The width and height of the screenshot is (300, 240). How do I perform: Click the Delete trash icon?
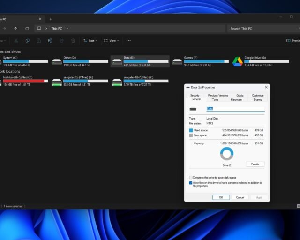pyautogui.click(x=73, y=41)
